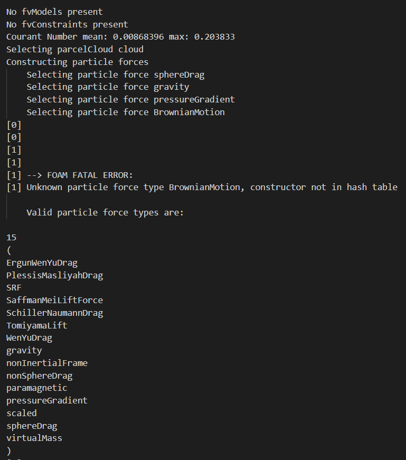The height and width of the screenshot is (460, 406).
Task: Click 'Selecting particle force sphereDrag' line
Action: click(115, 74)
